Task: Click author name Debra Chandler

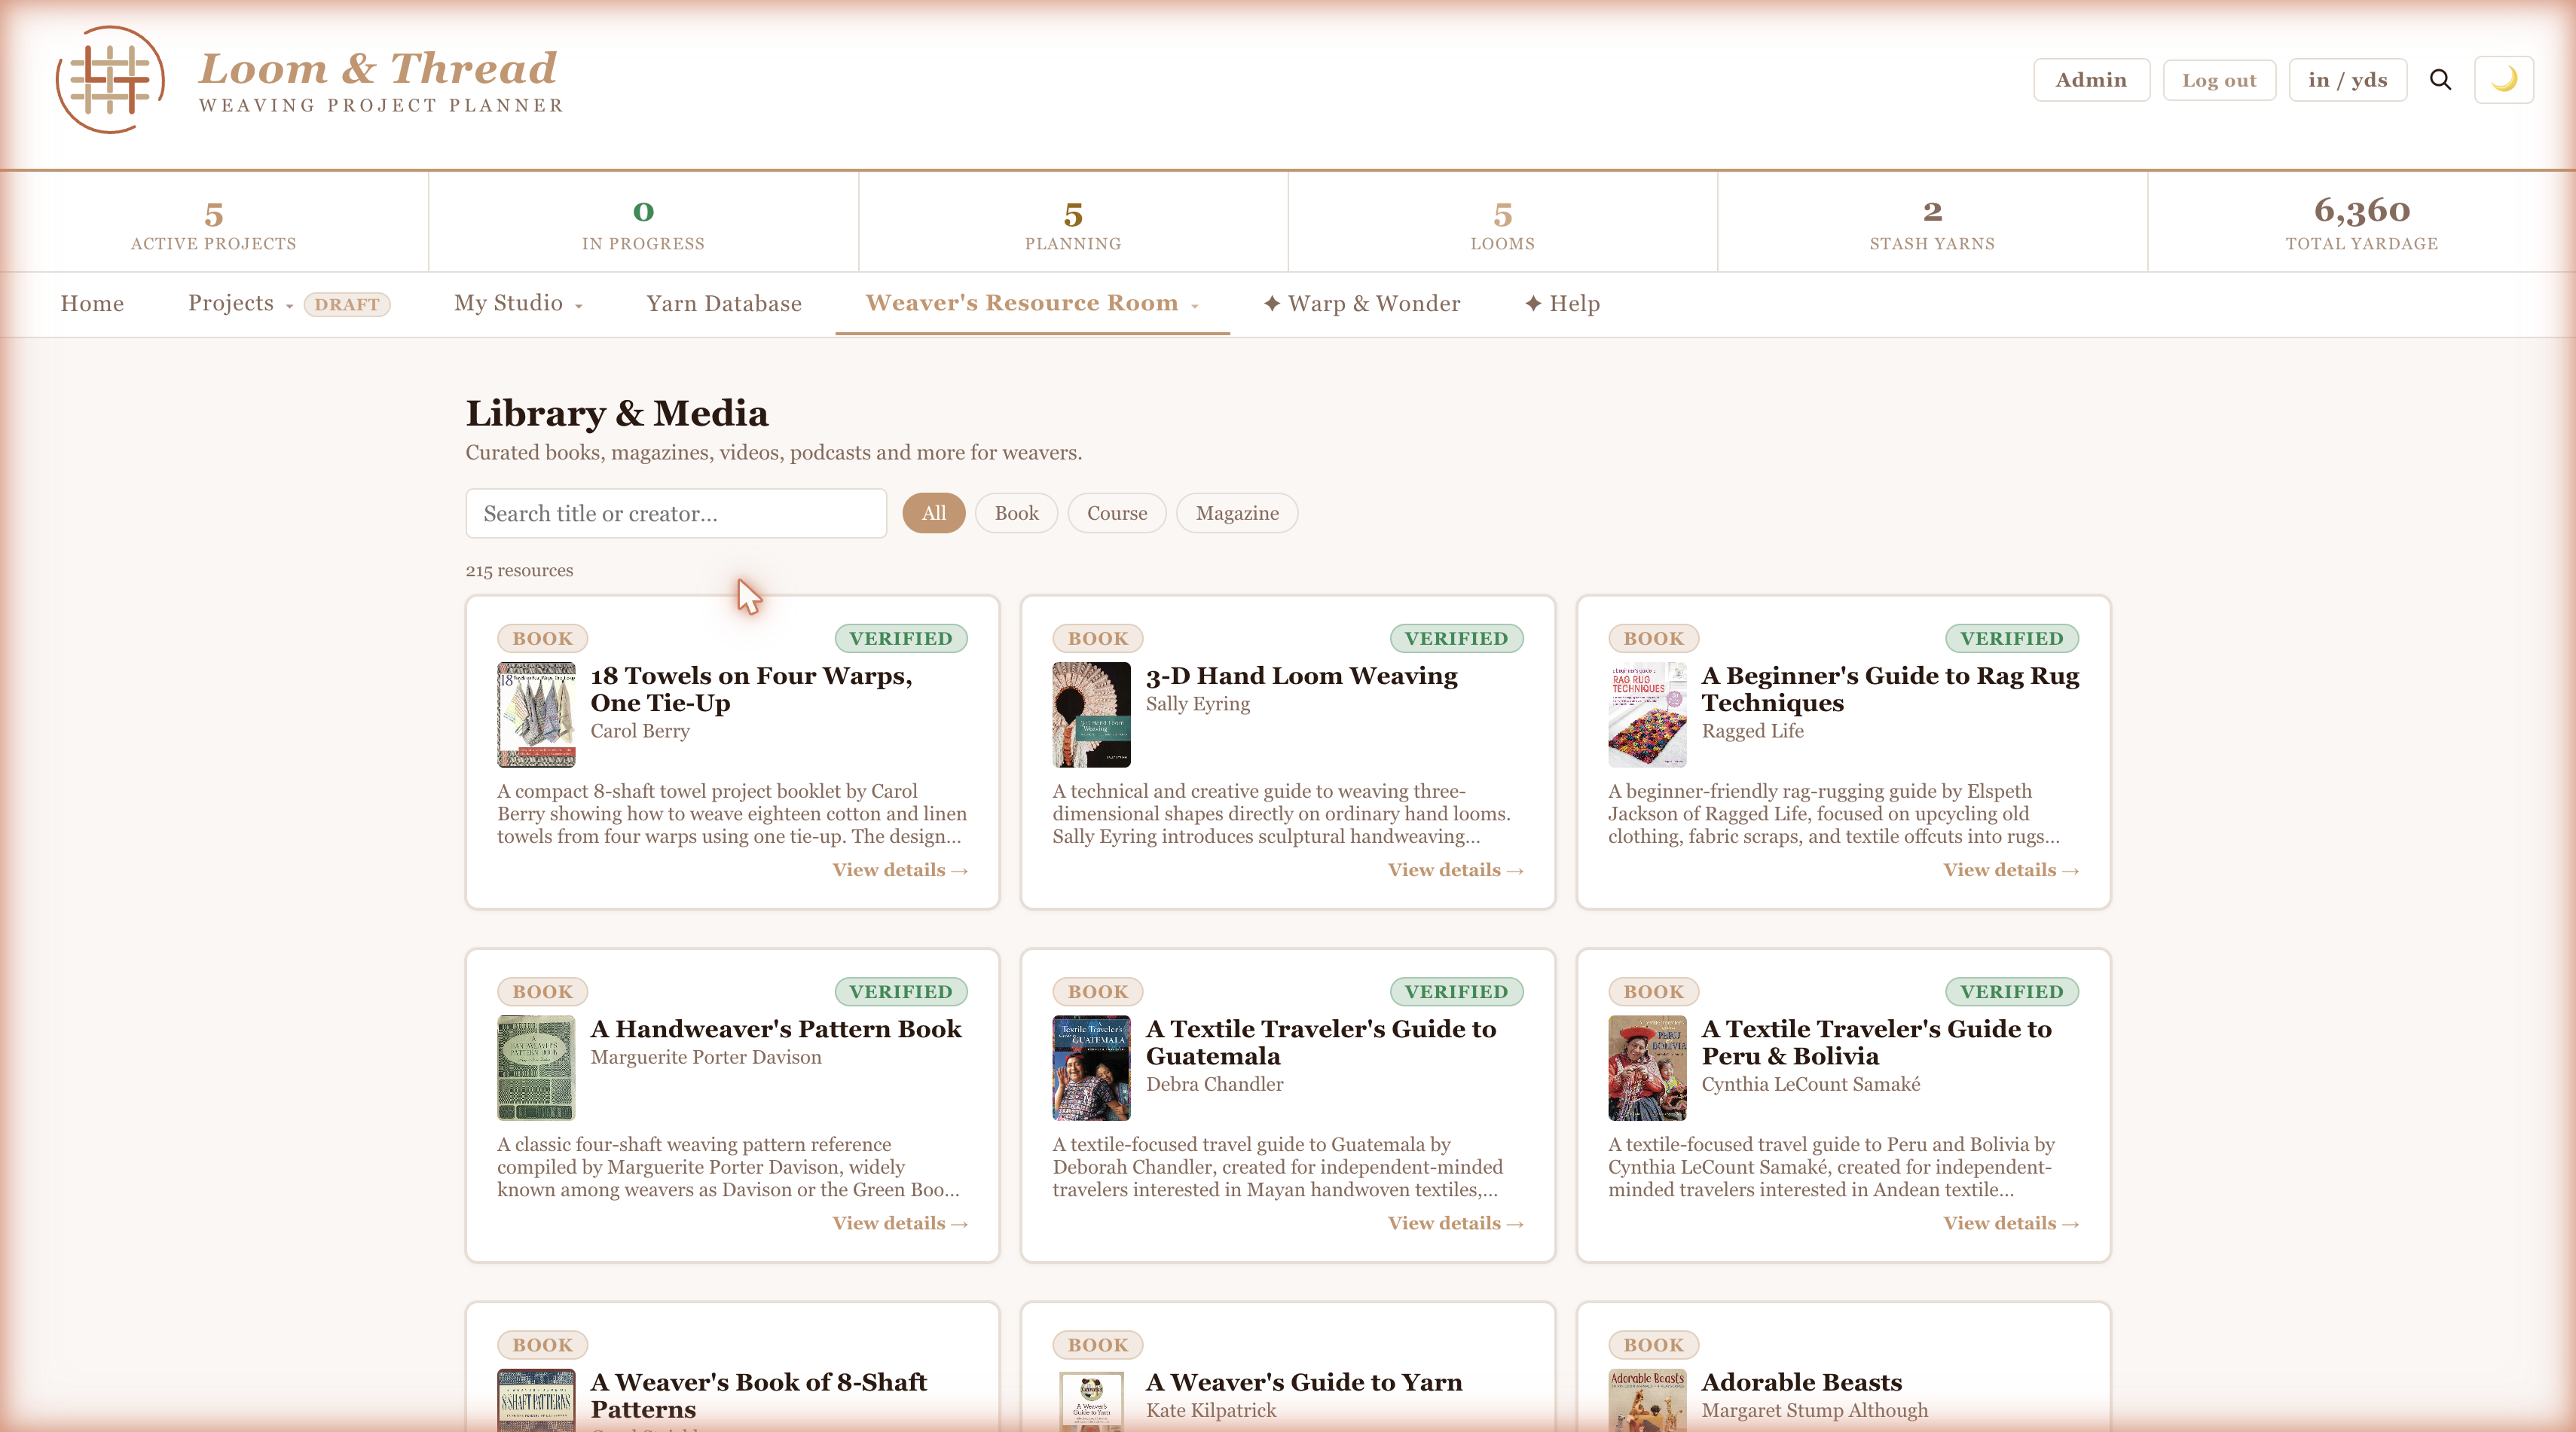Action: pyautogui.click(x=1214, y=1084)
